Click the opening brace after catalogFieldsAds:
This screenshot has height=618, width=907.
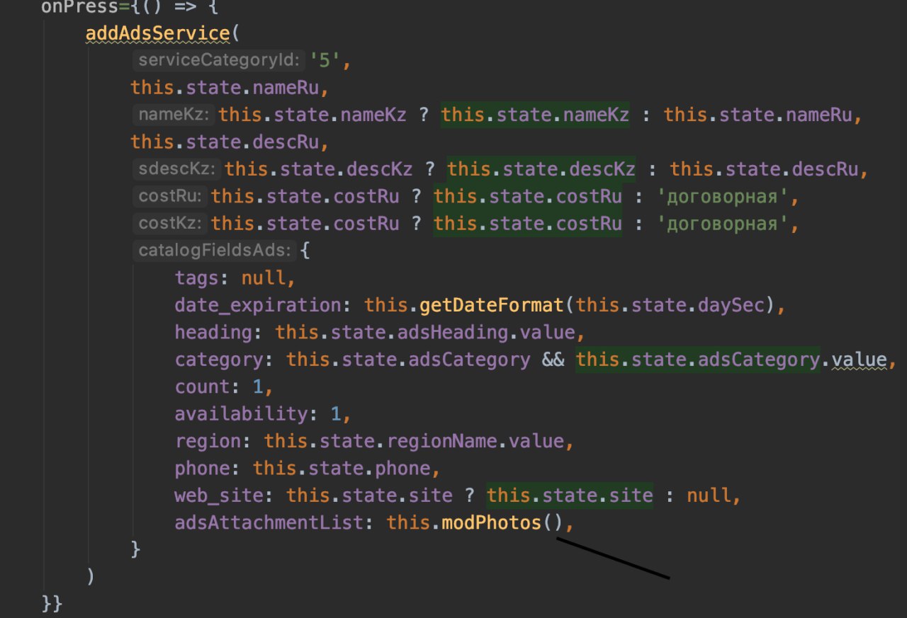[305, 251]
